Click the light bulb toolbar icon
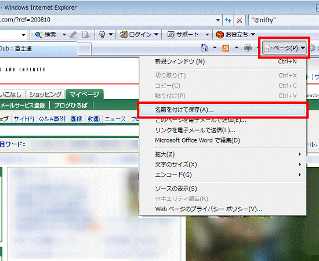Screen dimensions: 319x261 click(x=102, y=35)
